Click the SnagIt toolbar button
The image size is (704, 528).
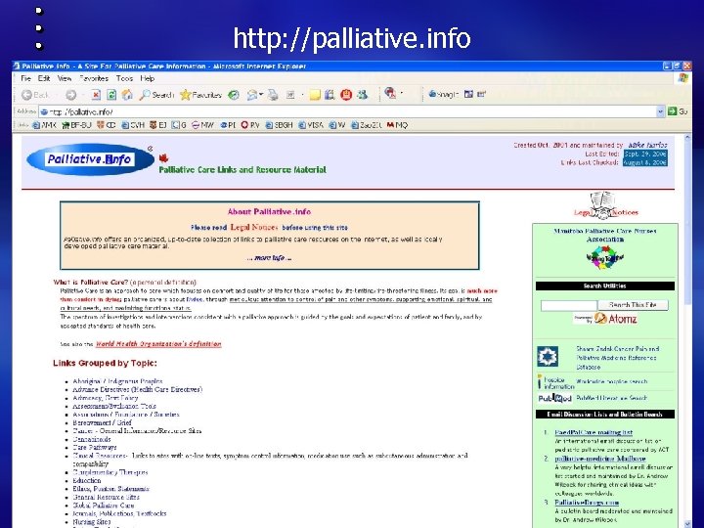(443, 94)
